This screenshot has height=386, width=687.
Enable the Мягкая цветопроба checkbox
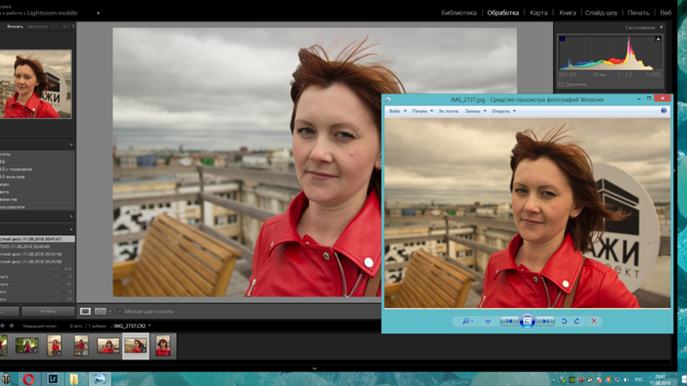[119, 311]
